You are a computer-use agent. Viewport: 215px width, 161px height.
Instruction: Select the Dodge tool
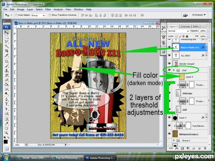pyautogui.click(x=6, y=94)
